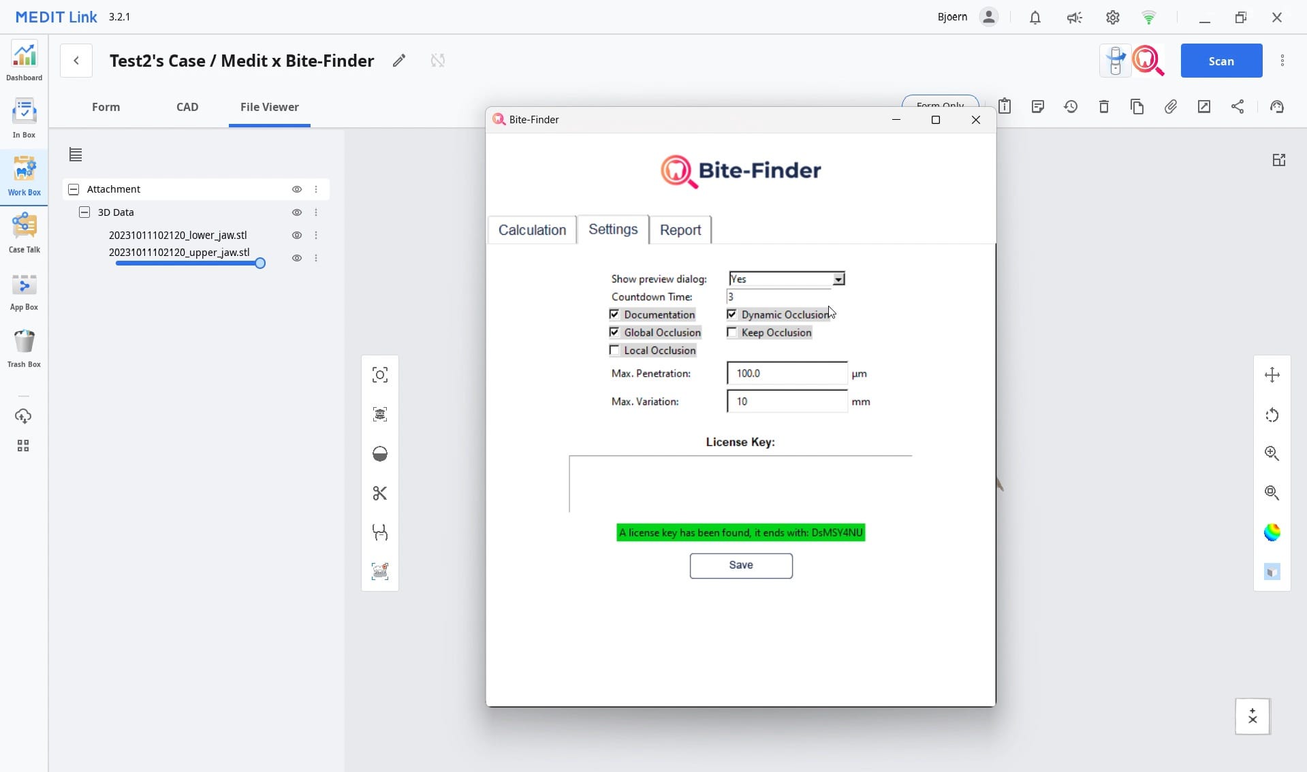Image resolution: width=1307 pixels, height=772 pixels.
Task: Open the Work Box sidebar icon
Action: [x=24, y=176]
